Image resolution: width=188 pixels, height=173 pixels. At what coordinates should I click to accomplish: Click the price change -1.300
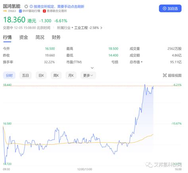pos(45,21)
